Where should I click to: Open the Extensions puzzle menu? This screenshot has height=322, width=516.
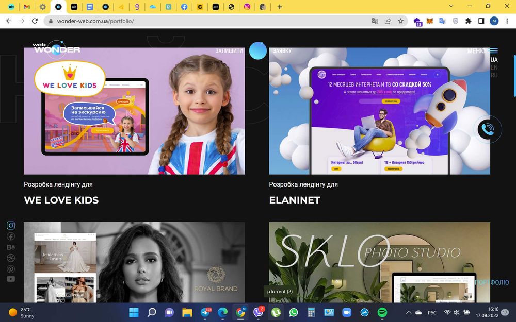pyautogui.click(x=469, y=21)
